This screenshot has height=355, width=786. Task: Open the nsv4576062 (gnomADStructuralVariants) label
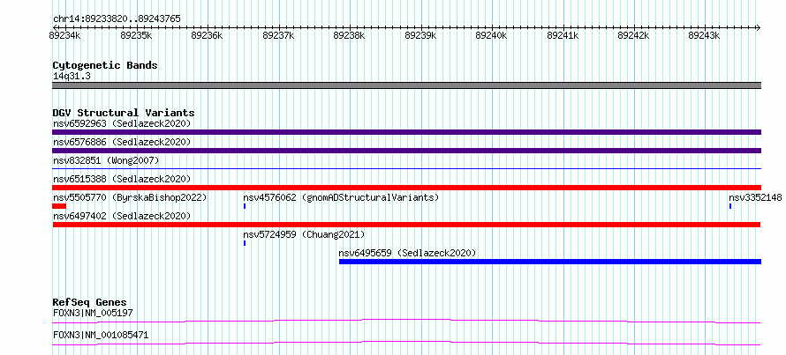point(341,197)
